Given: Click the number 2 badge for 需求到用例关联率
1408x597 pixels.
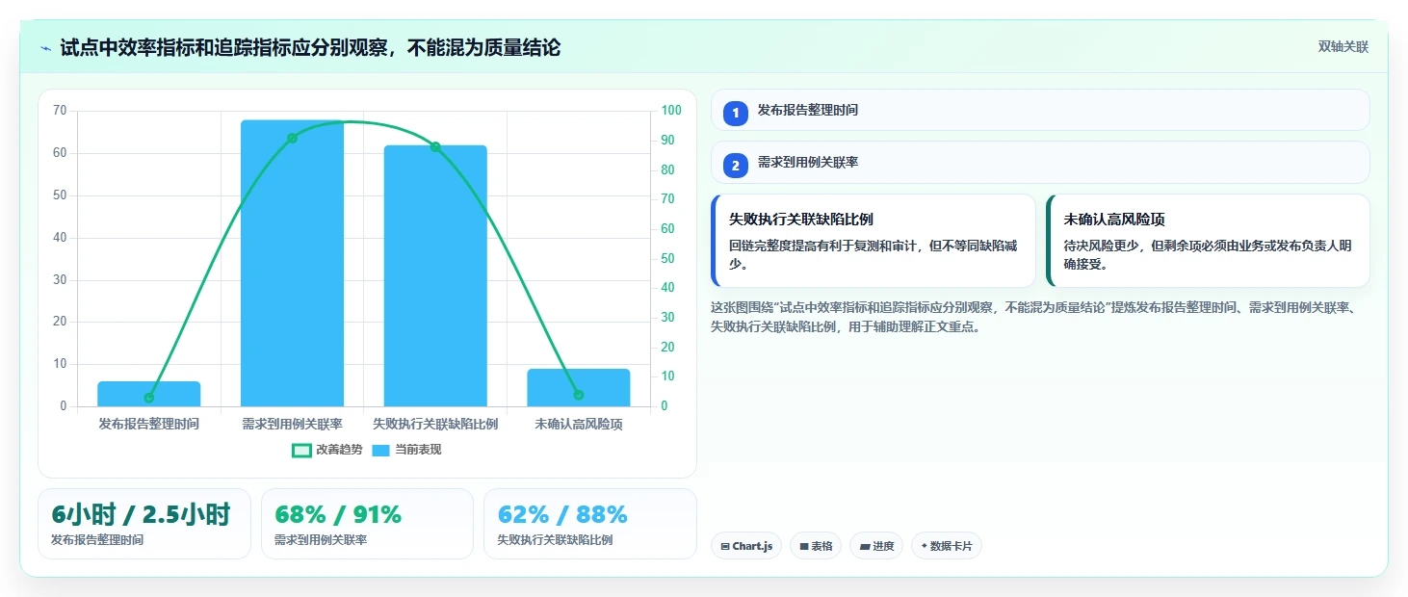Looking at the screenshot, I should click(736, 165).
